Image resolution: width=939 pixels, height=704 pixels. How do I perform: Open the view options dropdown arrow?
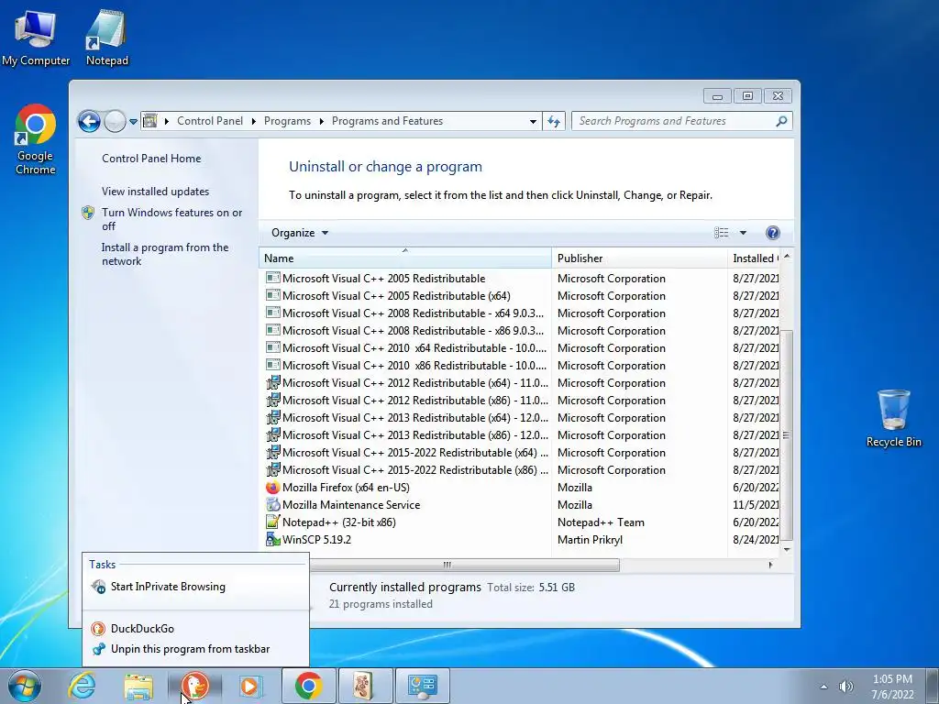tap(743, 233)
